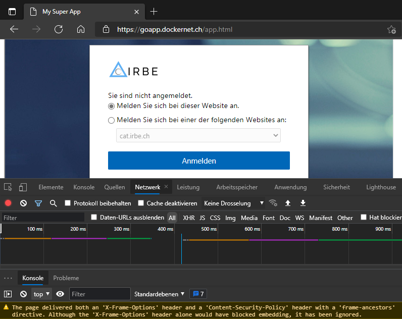Filter requests by XHR type
The width and height of the screenshot is (402, 319).
coord(189,218)
